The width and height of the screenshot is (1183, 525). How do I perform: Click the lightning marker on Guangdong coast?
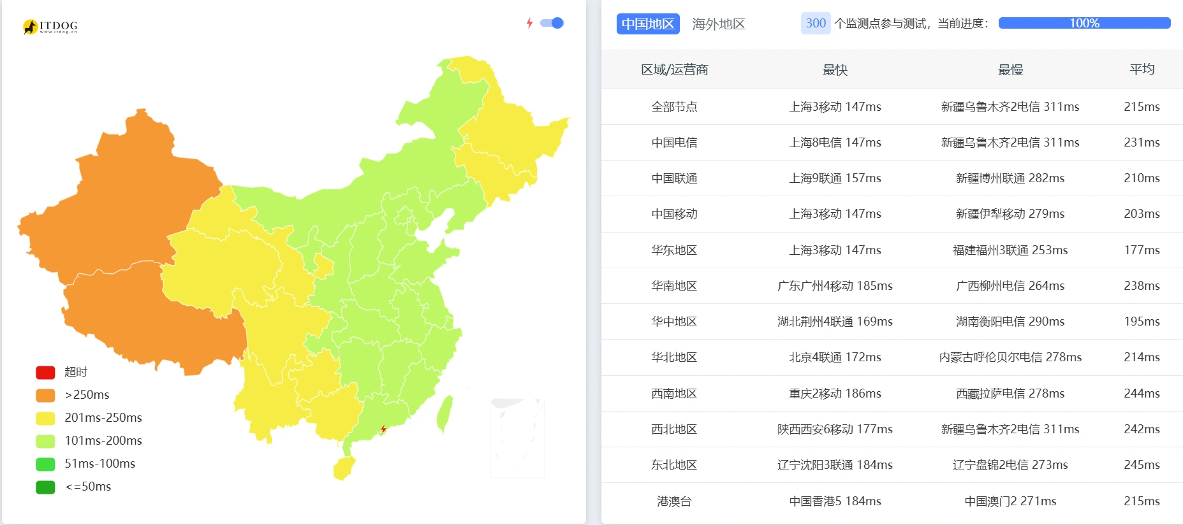coord(383,429)
